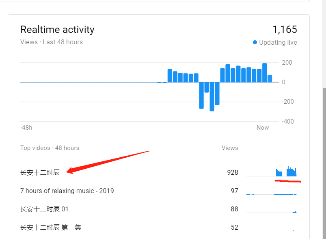Image resolution: width=326 pixels, height=239 pixels.
Task: Click the Top videos · 48 hours heading
Action: click(50, 148)
